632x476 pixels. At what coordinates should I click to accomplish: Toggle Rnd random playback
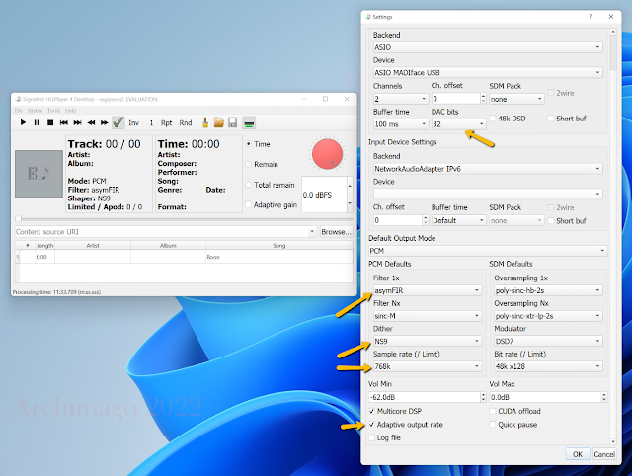(x=186, y=122)
